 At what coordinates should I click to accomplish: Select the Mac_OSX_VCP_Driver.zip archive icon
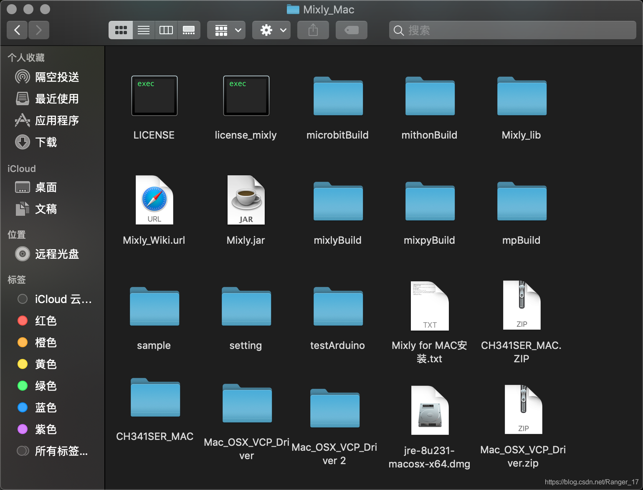(x=524, y=409)
